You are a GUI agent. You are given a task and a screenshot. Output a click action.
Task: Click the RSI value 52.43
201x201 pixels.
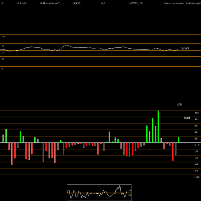185,48
